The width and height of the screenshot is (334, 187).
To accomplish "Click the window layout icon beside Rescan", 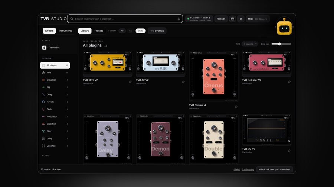I will pos(232,19).
